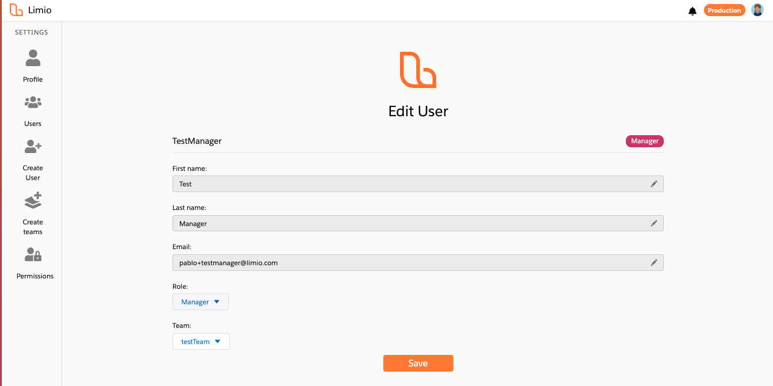This screenshot has height=386, width=773.
Task: Click the Users label in sidebar
Action: pos(33,124)
